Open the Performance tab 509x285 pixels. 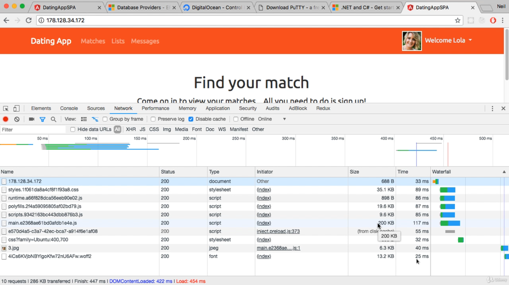[x=155, y=108]
